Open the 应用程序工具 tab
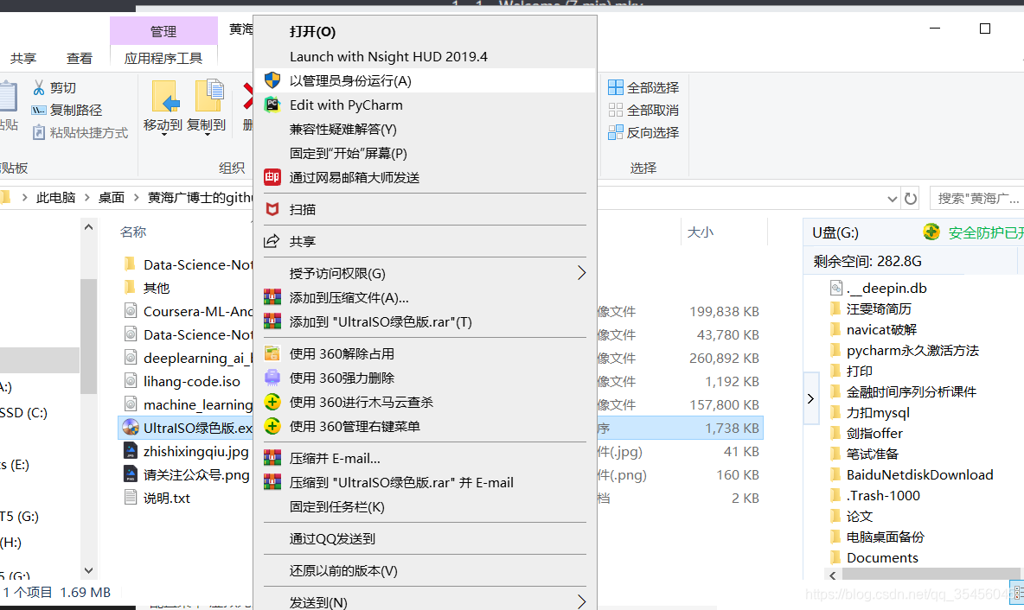The width and height of the screenshot is (1024, 610). 163,58
